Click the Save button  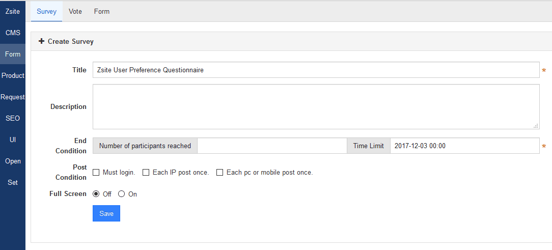click(x=106, y=213)
